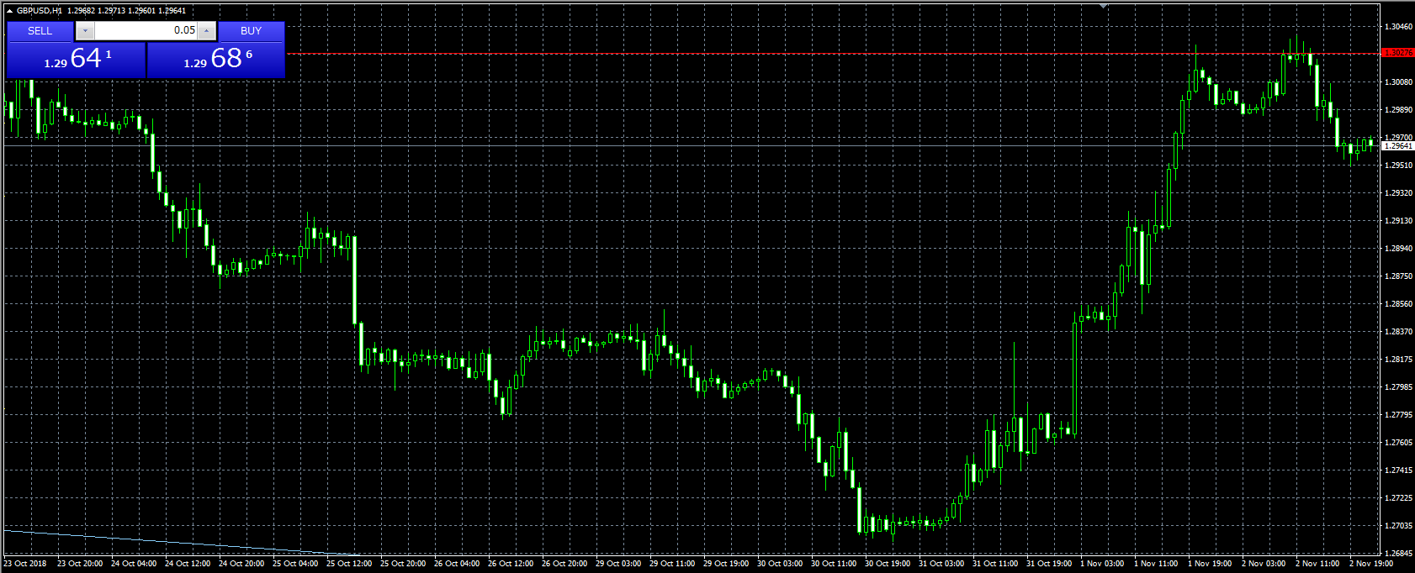Click the 1.29890 price scale label
Screen dimensions: 1415x573
click(x=1398, y=110)
